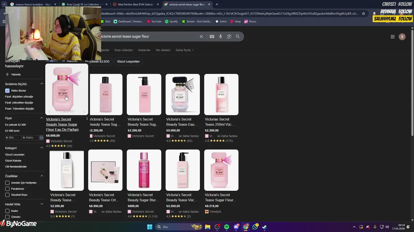Check the Kadın audience filter
Viewport: 414px width, 232px height.
[x=7, y=211]
